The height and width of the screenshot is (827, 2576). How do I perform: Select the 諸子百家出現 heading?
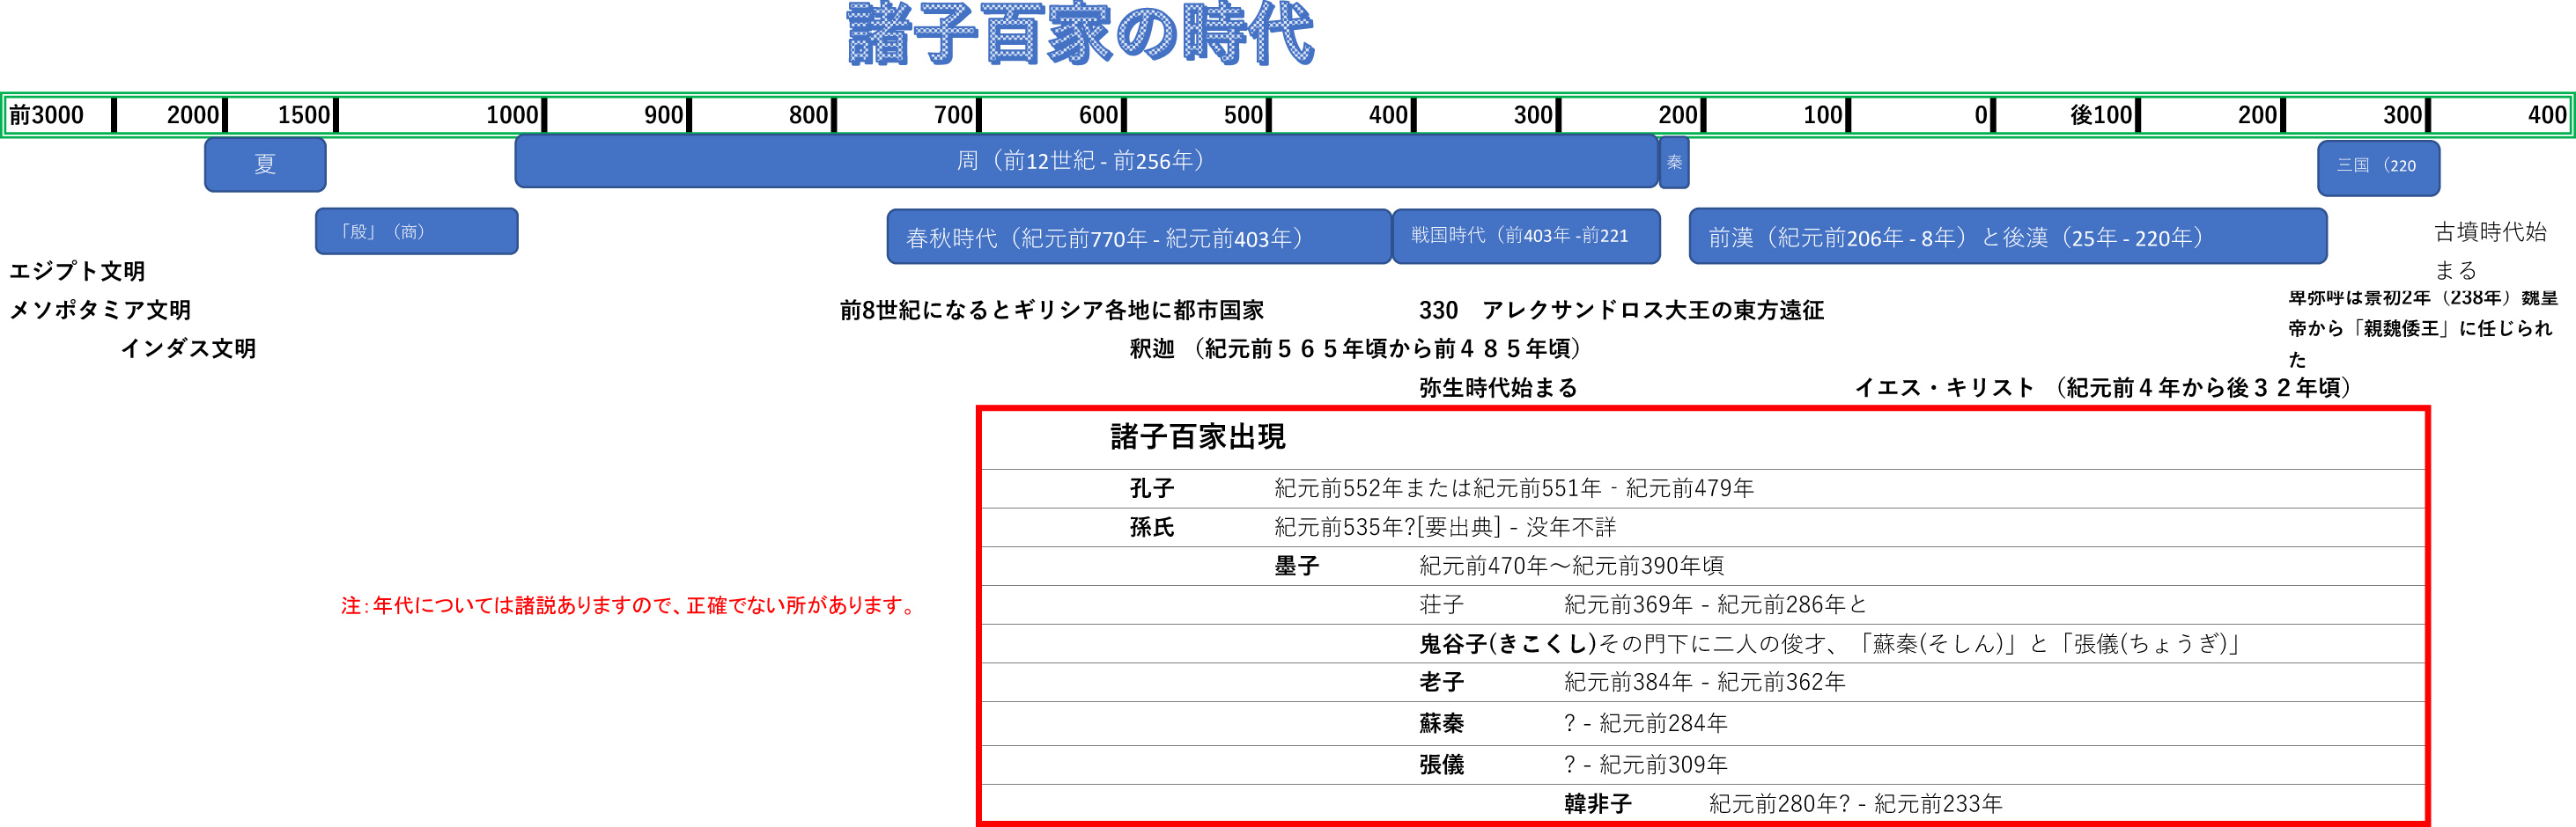pos(1197,437)
